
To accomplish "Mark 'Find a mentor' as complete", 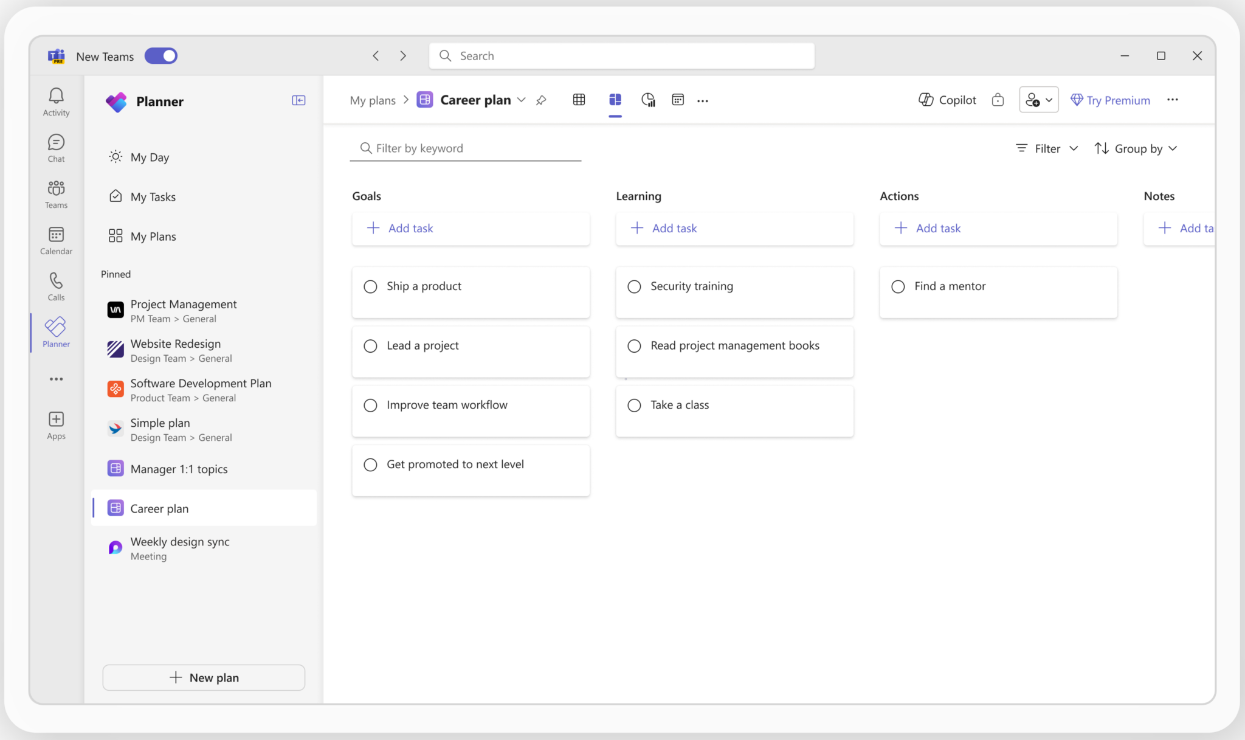I will [898, 286].
